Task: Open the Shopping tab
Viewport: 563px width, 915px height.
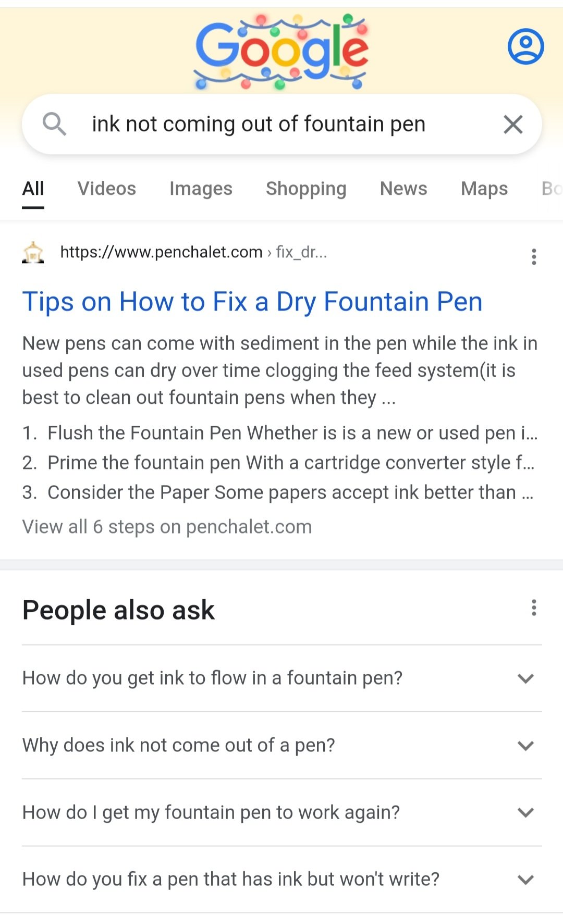Action: pyautogui.click(x=306, y=189)
